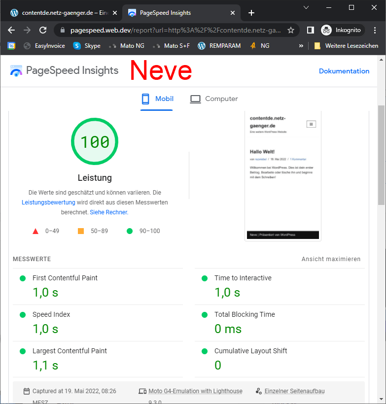Close the PageSpeed Insights tab
This screenshot has height=404, width=386.
tap(233, 13)
